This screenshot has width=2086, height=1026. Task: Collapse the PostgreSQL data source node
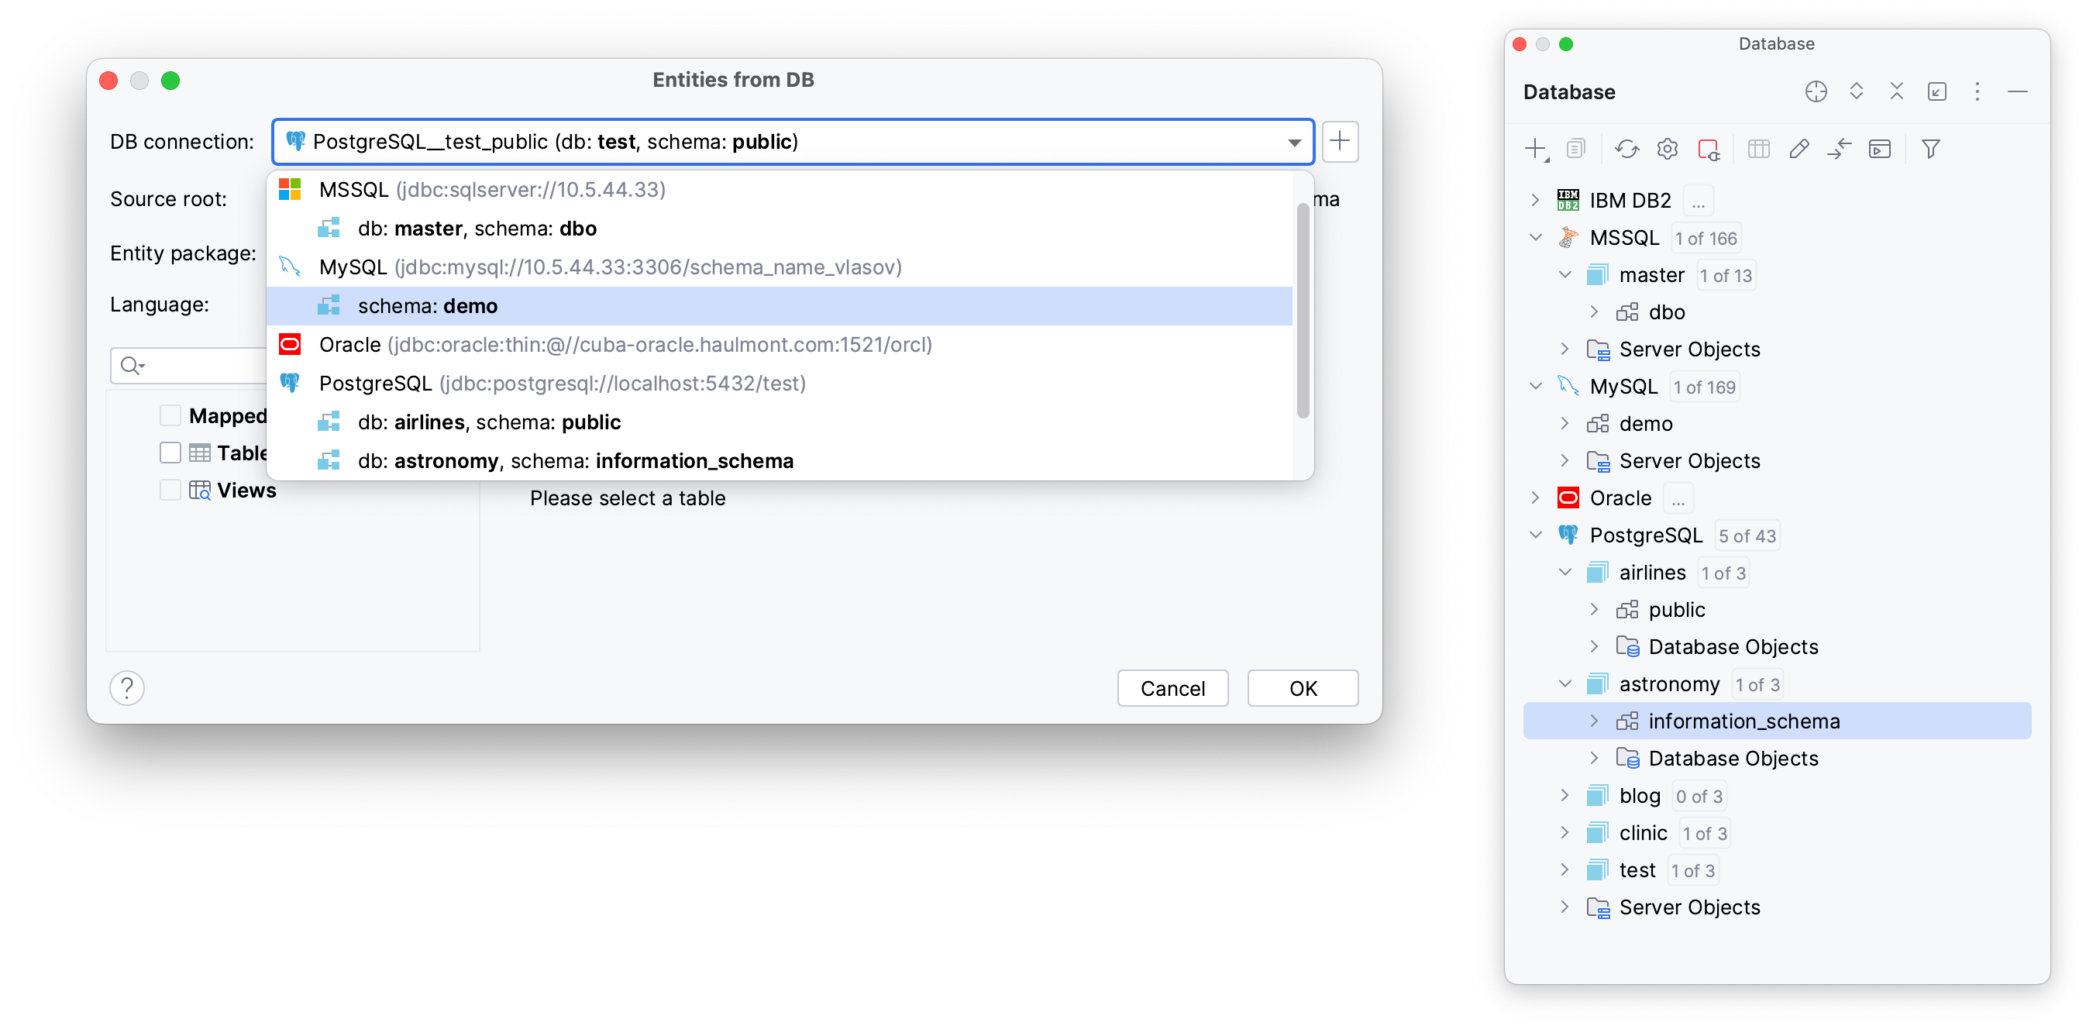1534,535
